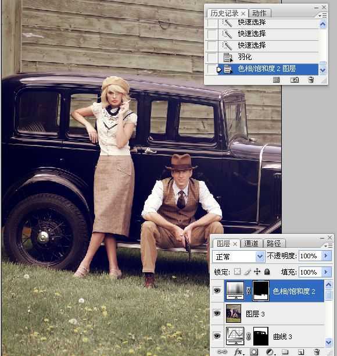The image size is (337, 356).
Task: Click the 曲线 3 curves adjustment thumbnail
Action: (235, 336)
